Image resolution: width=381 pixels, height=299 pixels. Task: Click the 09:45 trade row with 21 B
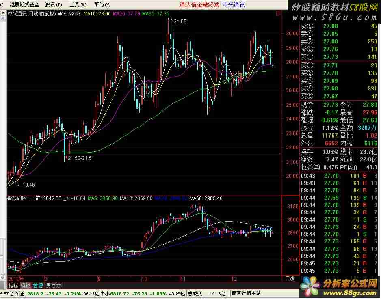339,263
